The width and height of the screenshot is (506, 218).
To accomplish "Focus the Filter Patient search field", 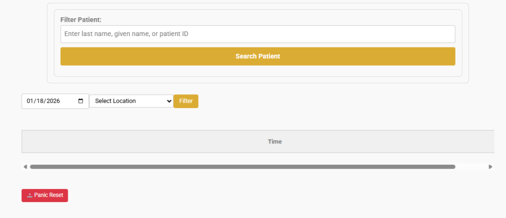I will (x=257, y=34).
